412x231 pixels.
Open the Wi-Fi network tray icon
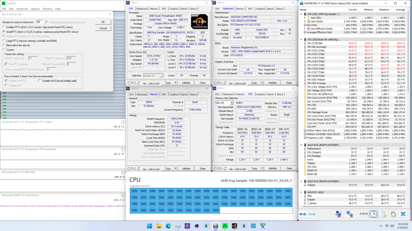pyautogui.click(x=387, y=226)
